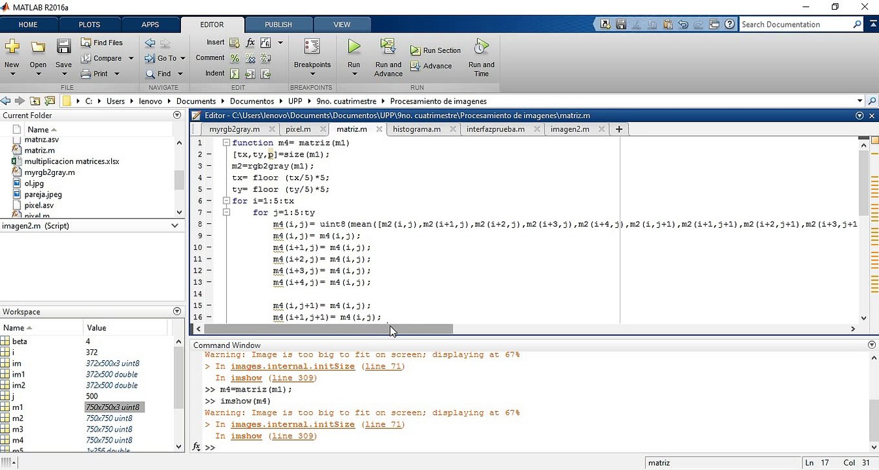Click images.internal.initSize link in last warning

click(x=293, y=424)
